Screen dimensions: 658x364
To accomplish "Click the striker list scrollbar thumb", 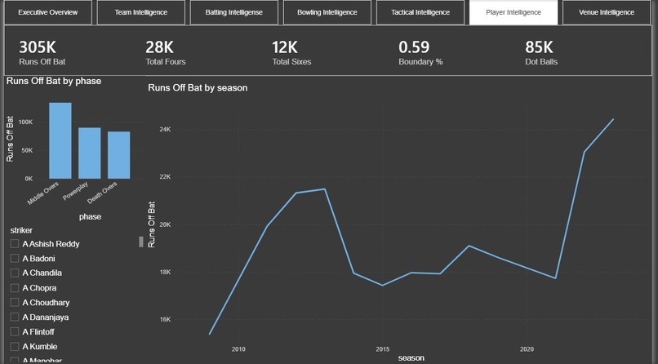I will click(141, 242).
